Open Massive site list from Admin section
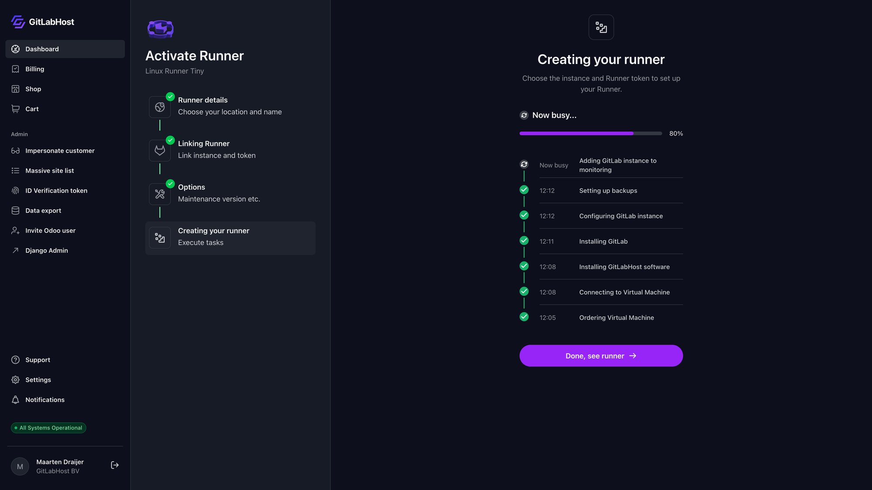 click(x=49, y=170)
